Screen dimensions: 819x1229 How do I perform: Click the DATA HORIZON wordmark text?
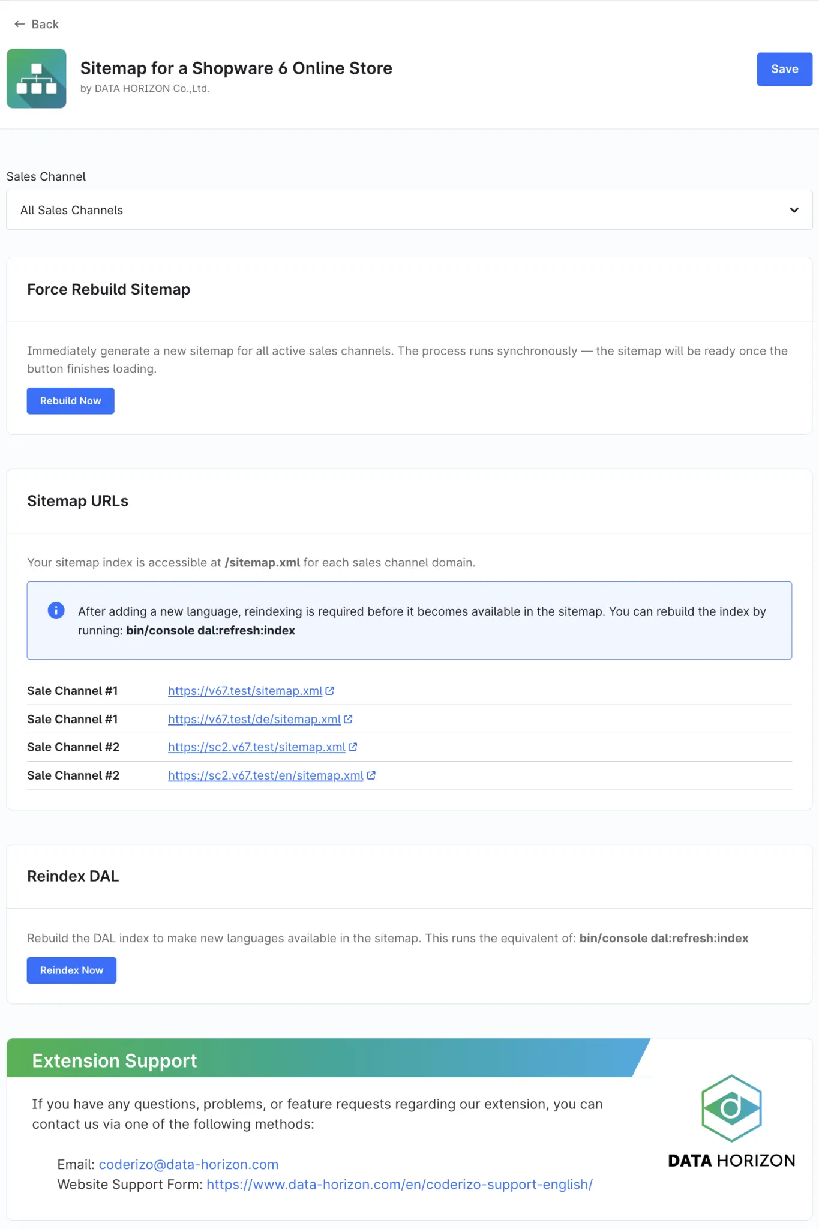point(731,1161)
